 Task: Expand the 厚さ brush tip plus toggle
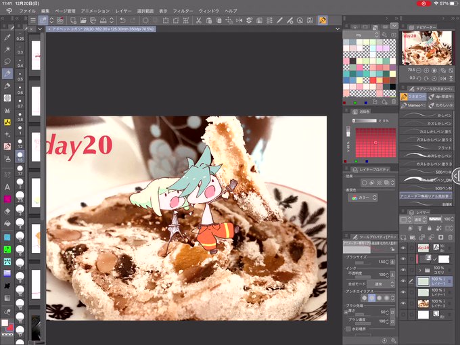(x=346, y=312)
